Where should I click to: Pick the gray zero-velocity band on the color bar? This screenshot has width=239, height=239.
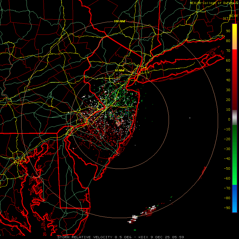(234, 118)
